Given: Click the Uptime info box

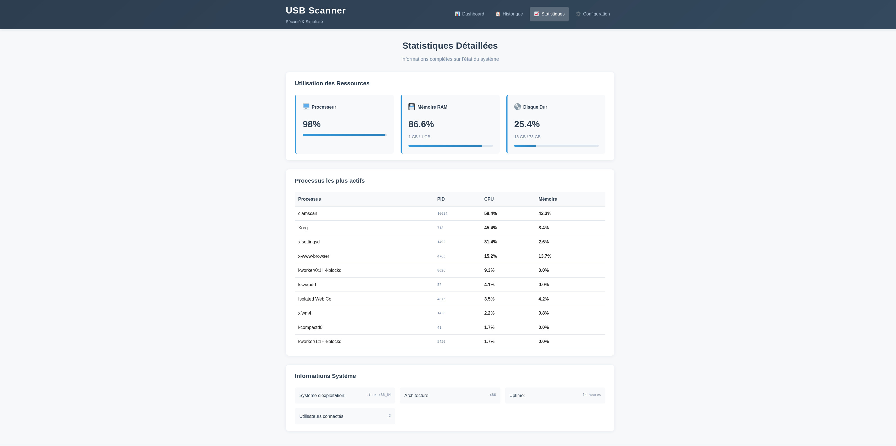Looking at the screenshot, I should (555, 395).
